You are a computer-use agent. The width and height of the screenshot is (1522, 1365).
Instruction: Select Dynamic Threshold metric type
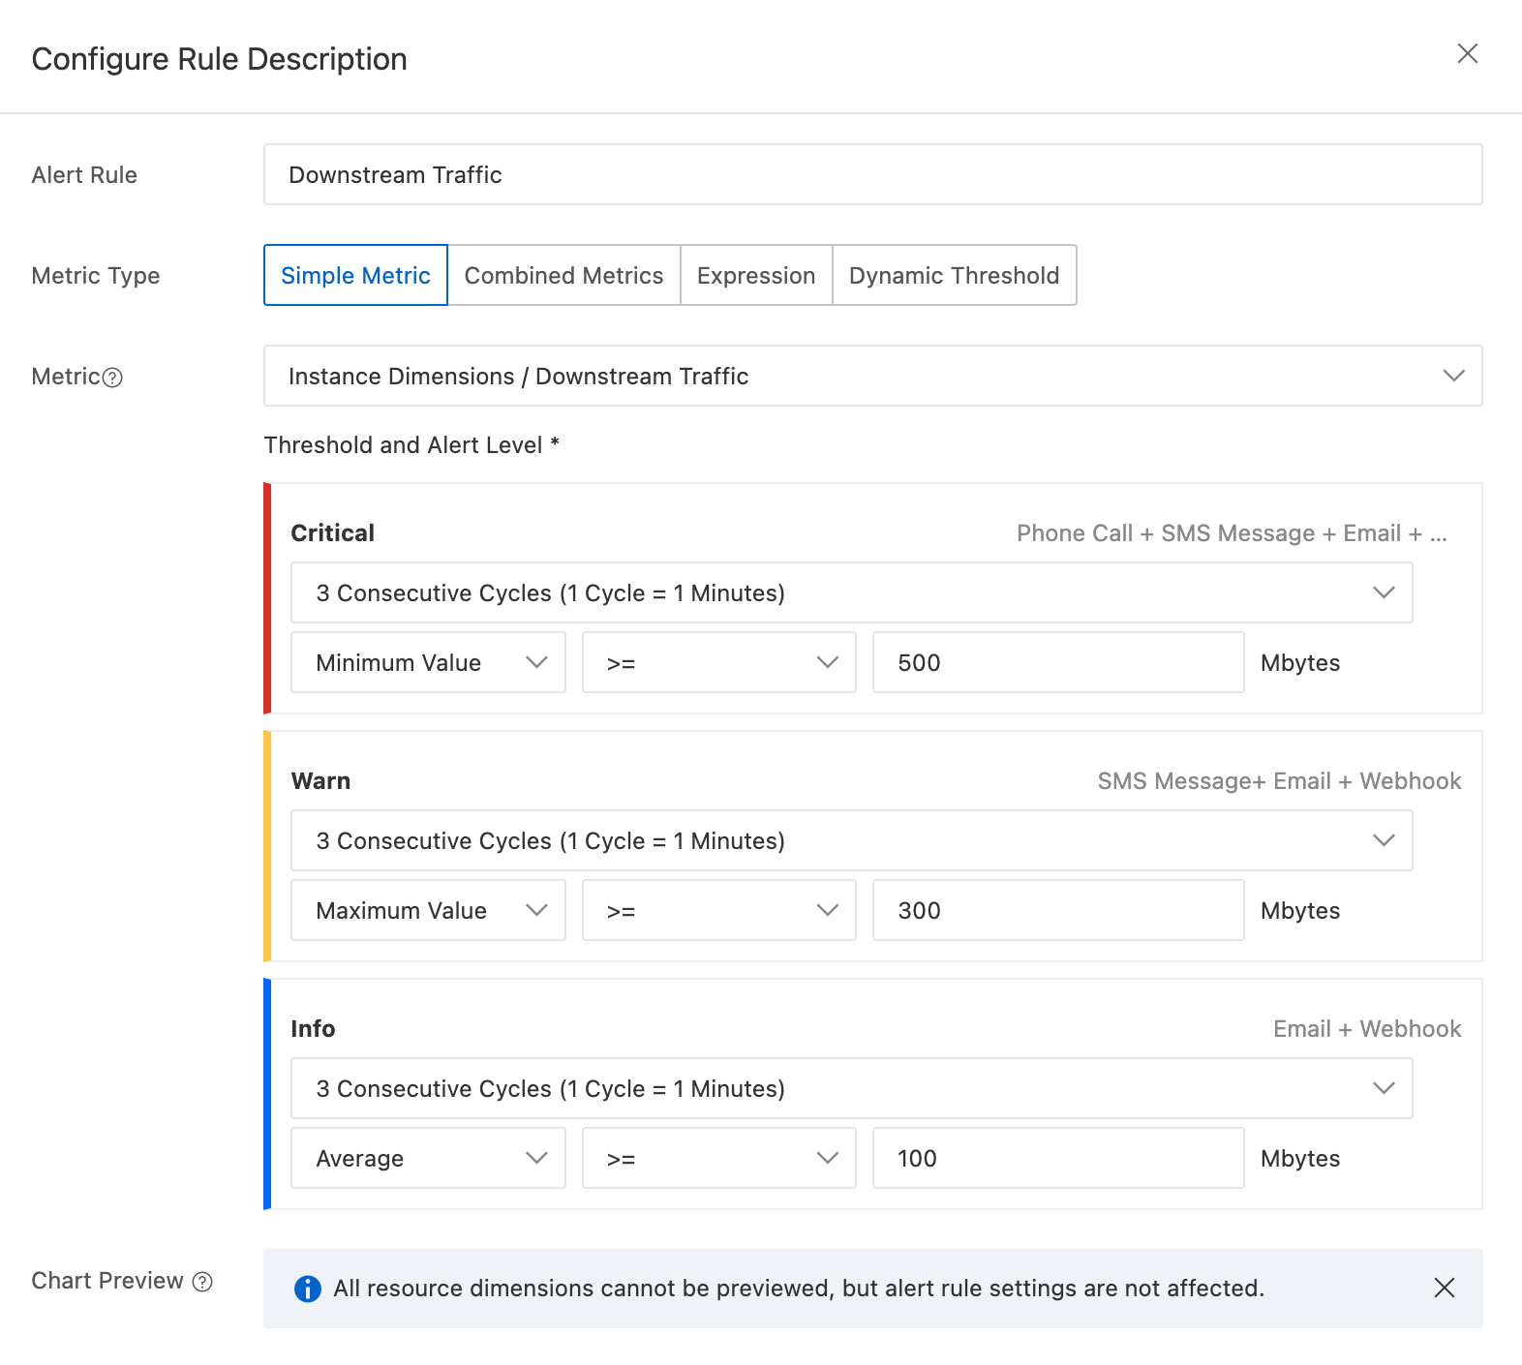[x=954, y=276]
